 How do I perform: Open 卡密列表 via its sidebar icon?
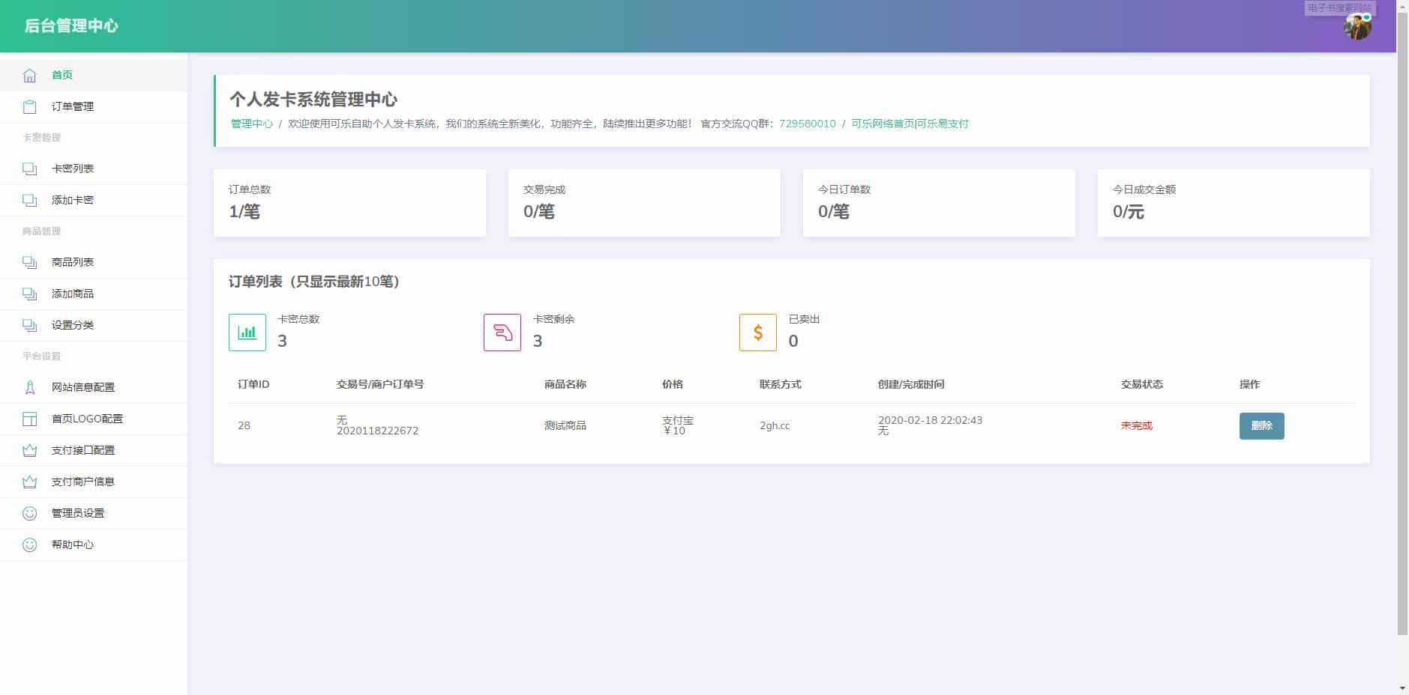(x=29, y=169)
